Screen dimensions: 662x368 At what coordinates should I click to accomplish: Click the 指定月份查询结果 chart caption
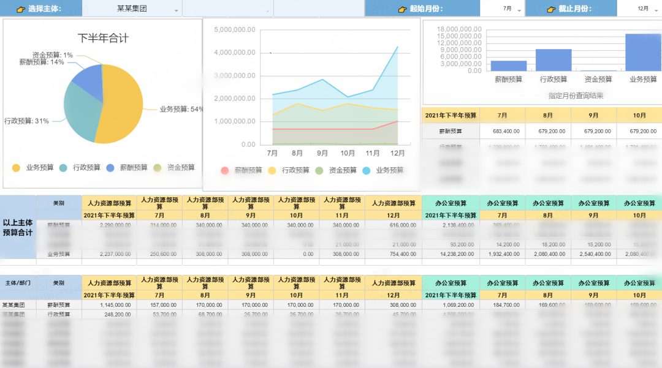click(x=576, y=96)
